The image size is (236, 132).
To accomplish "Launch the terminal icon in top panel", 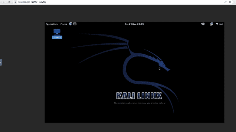I will pyautogui.click(x=75, y=24).
